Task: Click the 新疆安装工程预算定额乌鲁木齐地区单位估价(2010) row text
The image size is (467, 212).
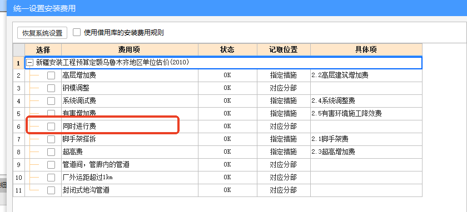Action: 112,63
